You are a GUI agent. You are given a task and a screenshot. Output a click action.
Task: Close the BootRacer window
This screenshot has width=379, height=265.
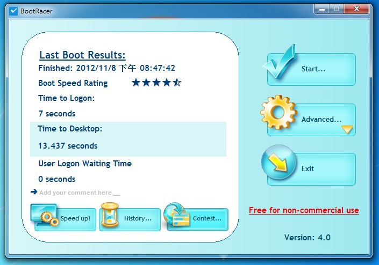click(356, 9)
